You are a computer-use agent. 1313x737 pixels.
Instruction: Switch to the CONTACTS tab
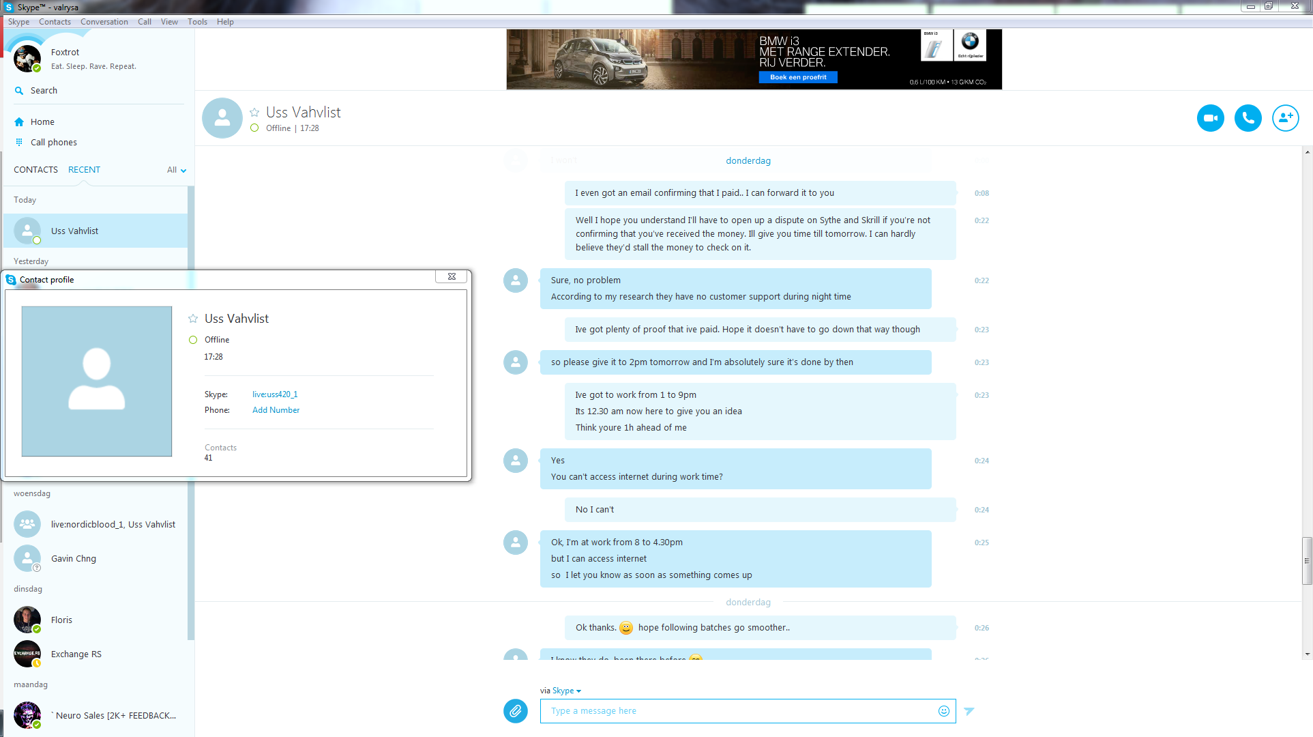(35, 170)
